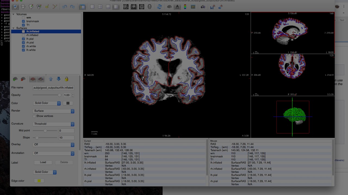Click the Mid point slider handle

point(45,131)
